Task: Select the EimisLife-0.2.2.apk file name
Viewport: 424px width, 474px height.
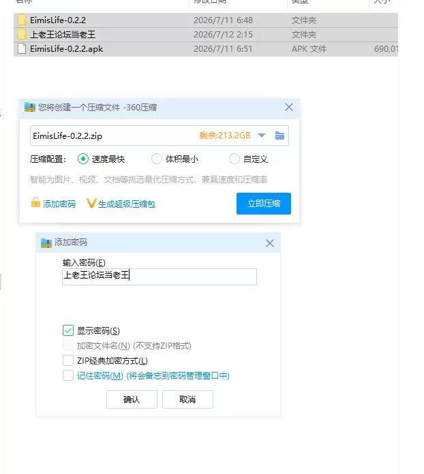Action: 67,48
